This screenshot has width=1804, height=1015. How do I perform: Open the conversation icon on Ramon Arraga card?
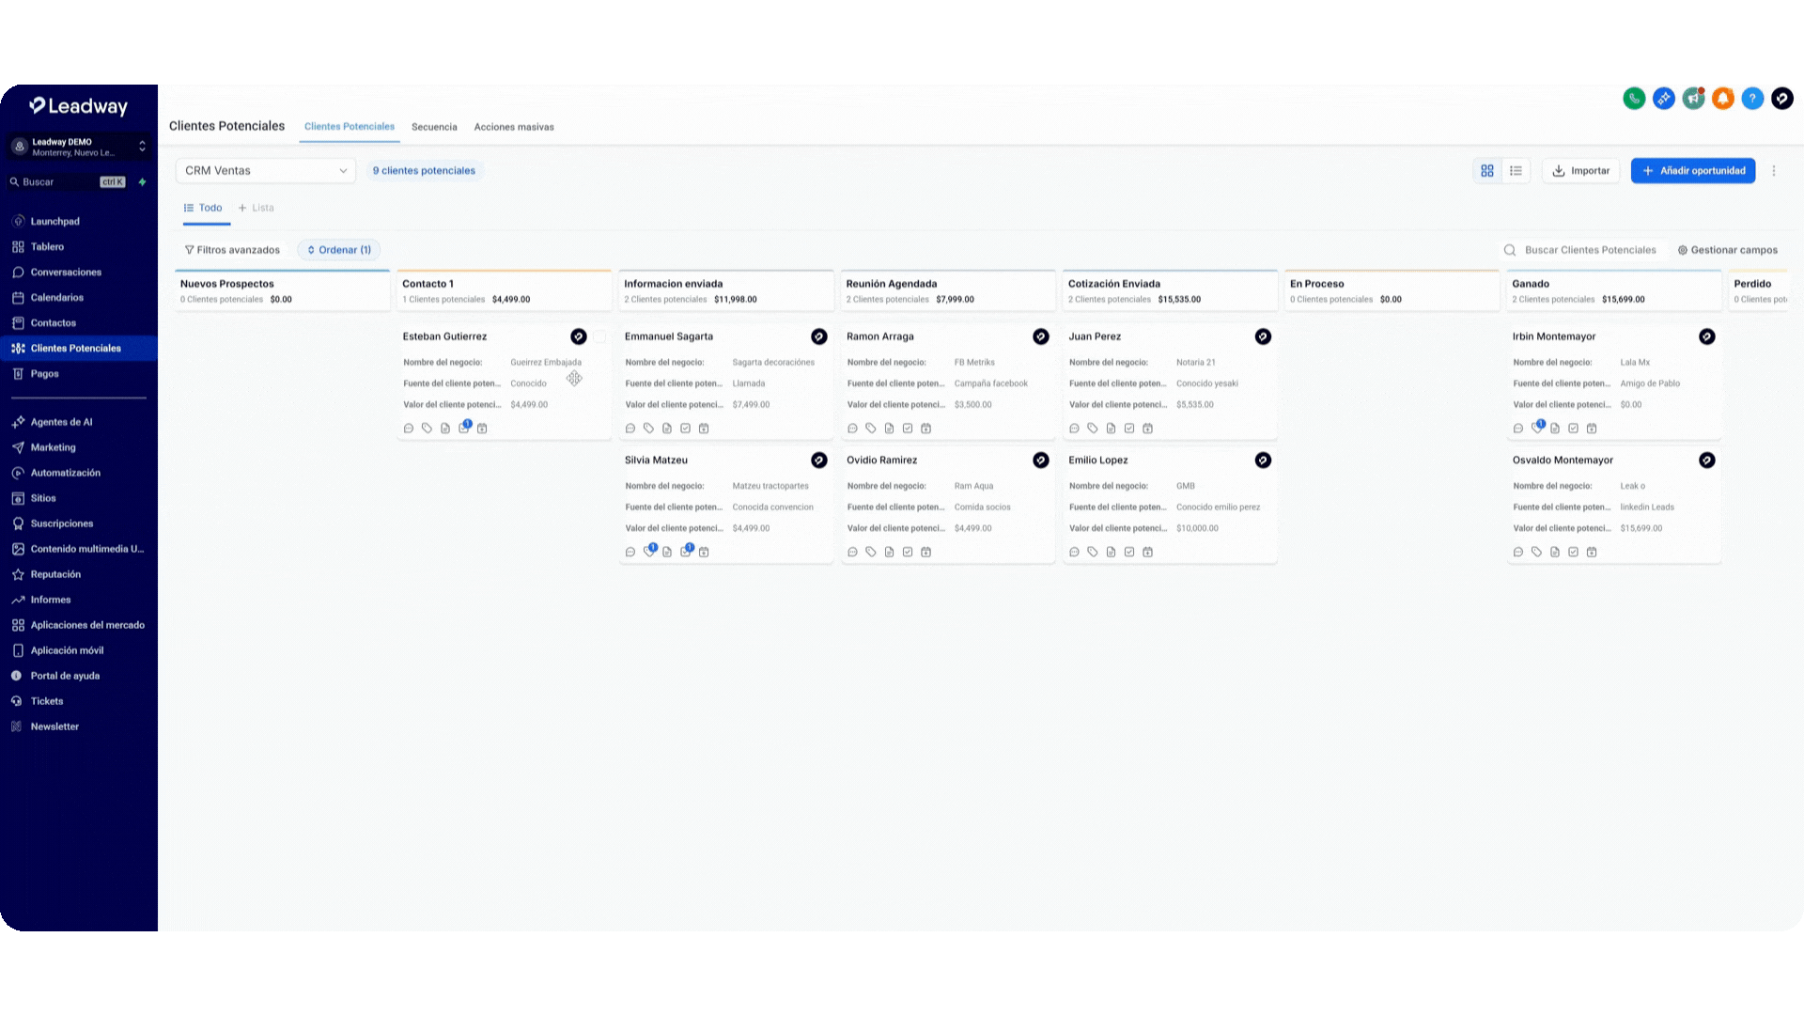(x=852, y=429)
